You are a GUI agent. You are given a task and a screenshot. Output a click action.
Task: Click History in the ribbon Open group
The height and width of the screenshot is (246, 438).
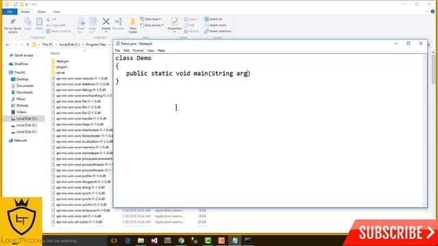tap(192, 31)
